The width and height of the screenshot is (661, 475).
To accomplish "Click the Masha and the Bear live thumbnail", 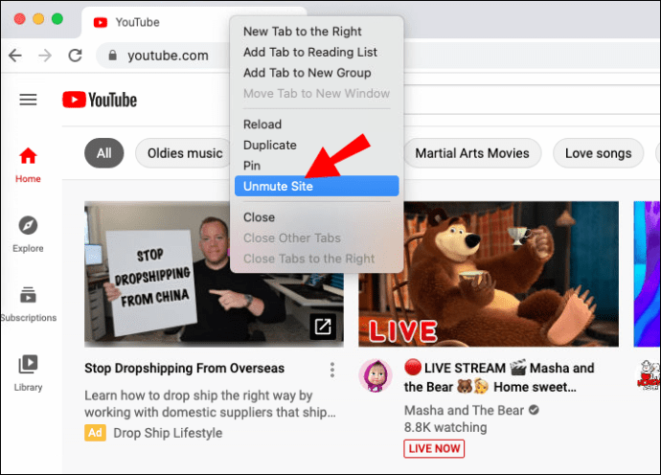I will click(489, 274).
